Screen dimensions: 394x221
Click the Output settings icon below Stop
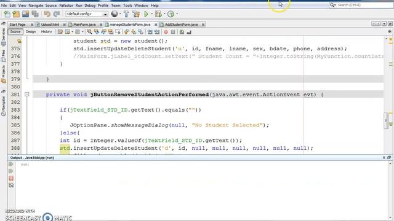[x=11, y=185]
